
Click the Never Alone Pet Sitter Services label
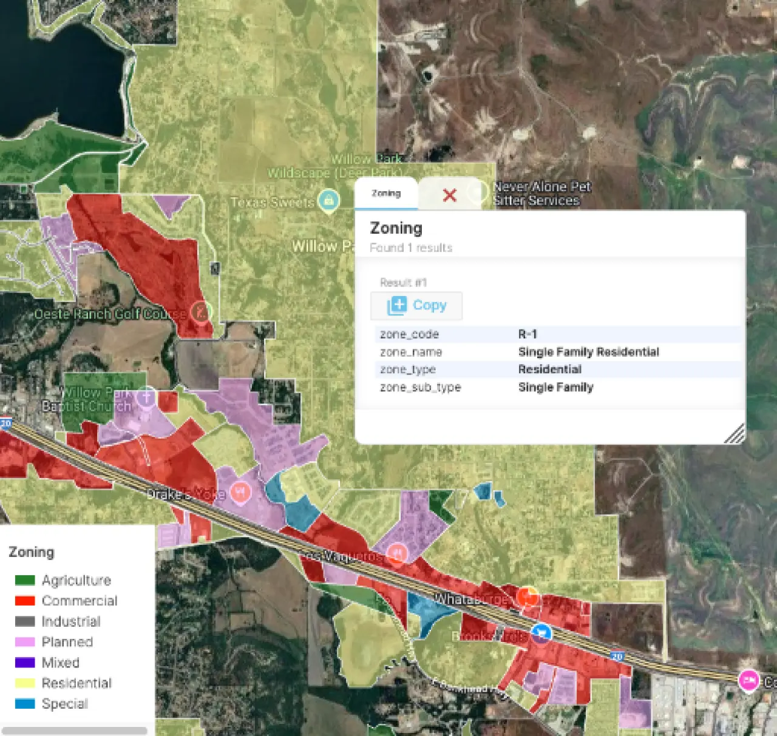(541, 194)
